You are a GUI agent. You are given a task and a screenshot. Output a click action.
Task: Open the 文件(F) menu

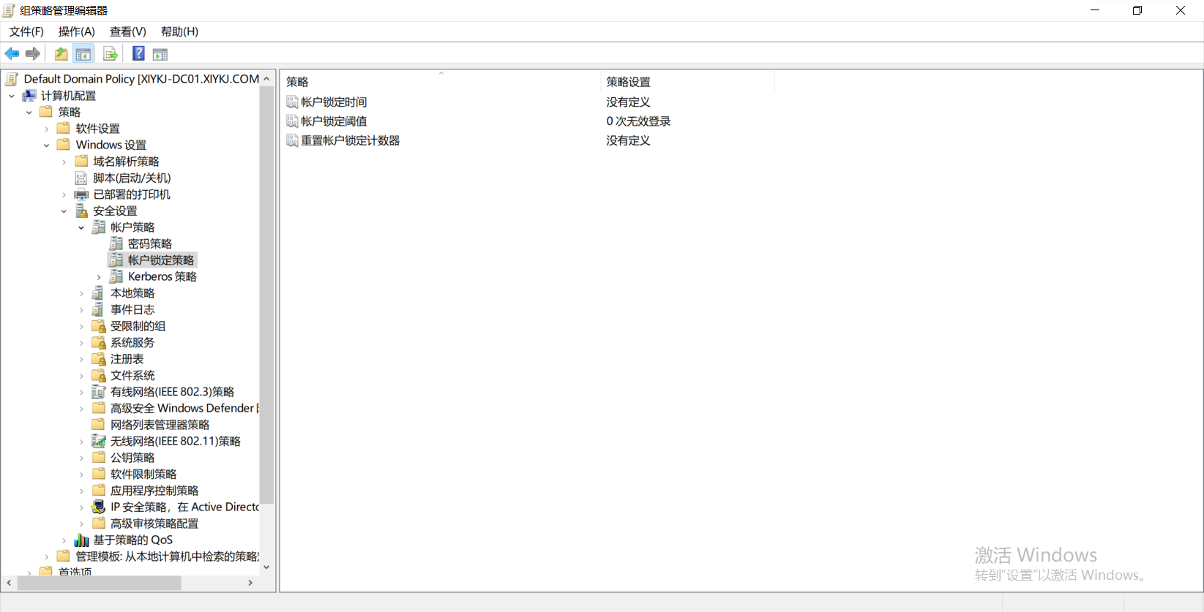click(26, 31)
